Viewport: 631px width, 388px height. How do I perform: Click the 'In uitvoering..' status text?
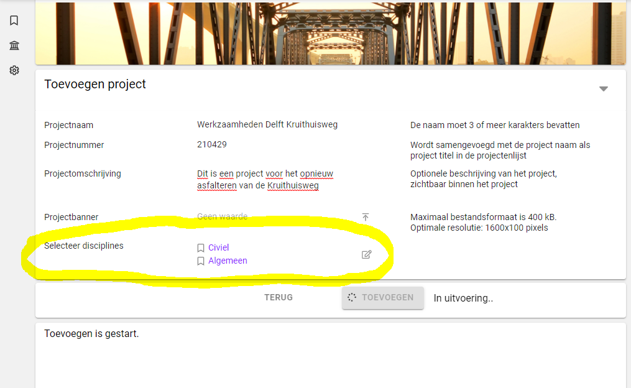[x=463, y=298]
